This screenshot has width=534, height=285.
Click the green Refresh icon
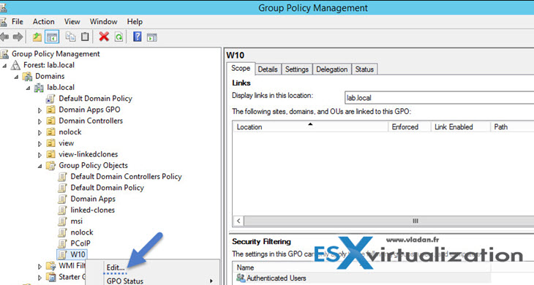tap(119, 37)
